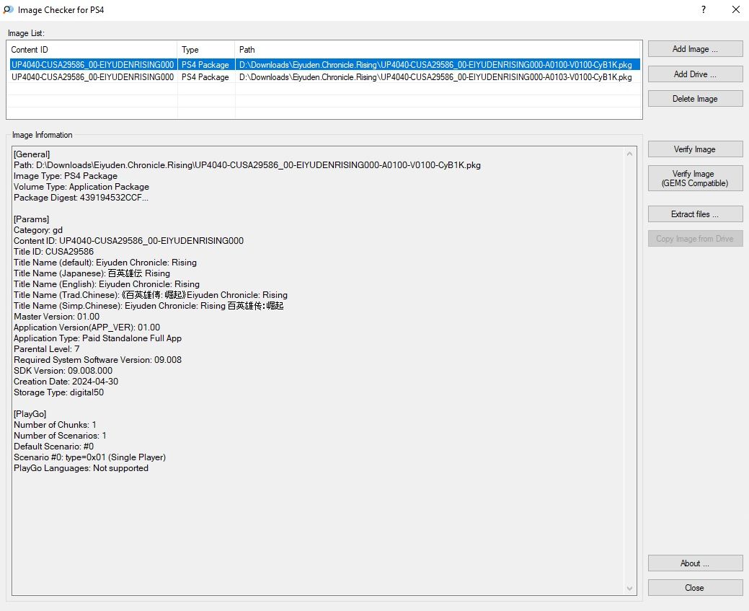Click the Add Drive button
This screenshot has height=611, width=749.
695,74
